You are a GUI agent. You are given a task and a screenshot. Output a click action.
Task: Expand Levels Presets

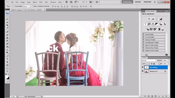point(144,34)
